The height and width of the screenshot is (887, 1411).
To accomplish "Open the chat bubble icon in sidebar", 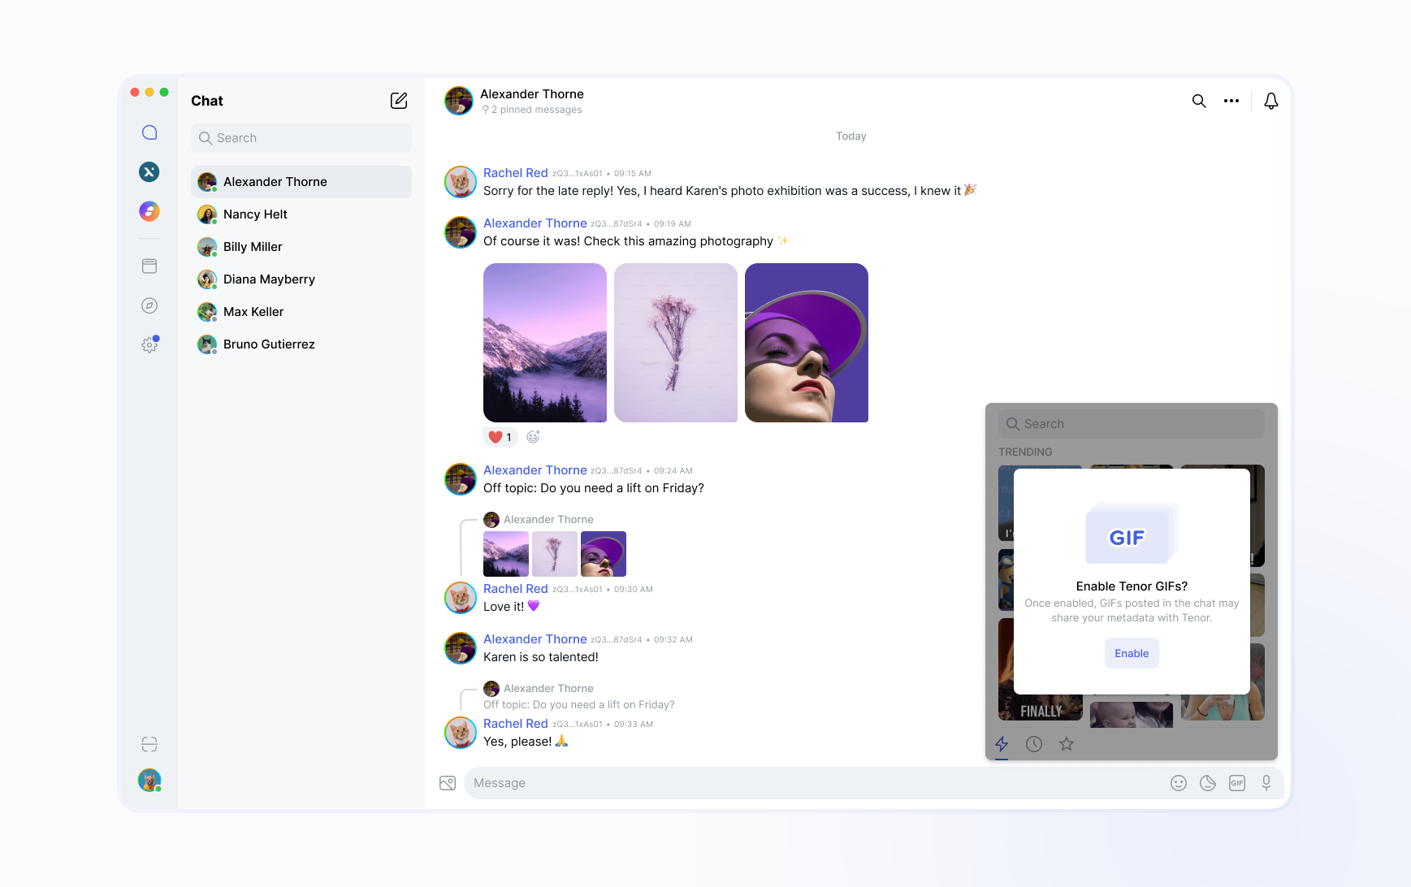I will click(149, 132).
